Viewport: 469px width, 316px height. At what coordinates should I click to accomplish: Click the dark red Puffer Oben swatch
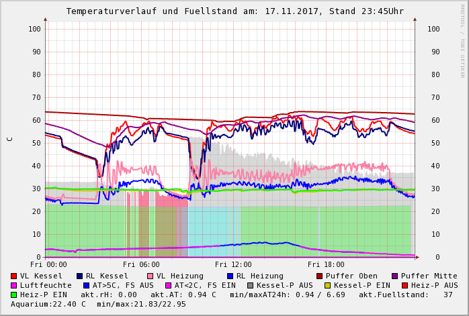[320, 276]
